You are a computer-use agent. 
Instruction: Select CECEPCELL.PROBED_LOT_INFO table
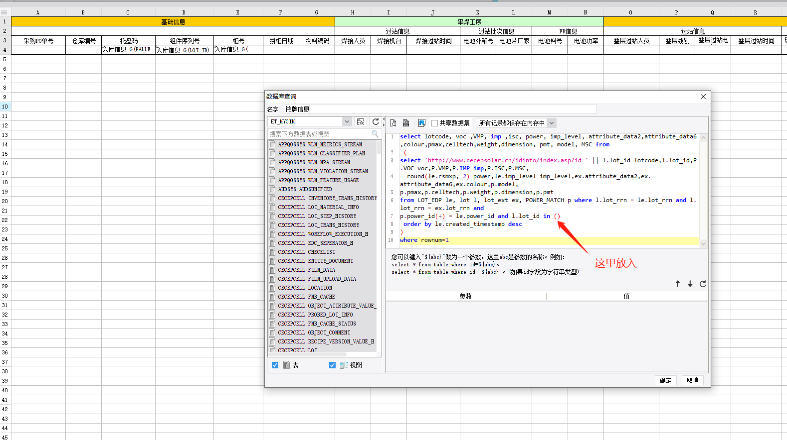point(315,315)
